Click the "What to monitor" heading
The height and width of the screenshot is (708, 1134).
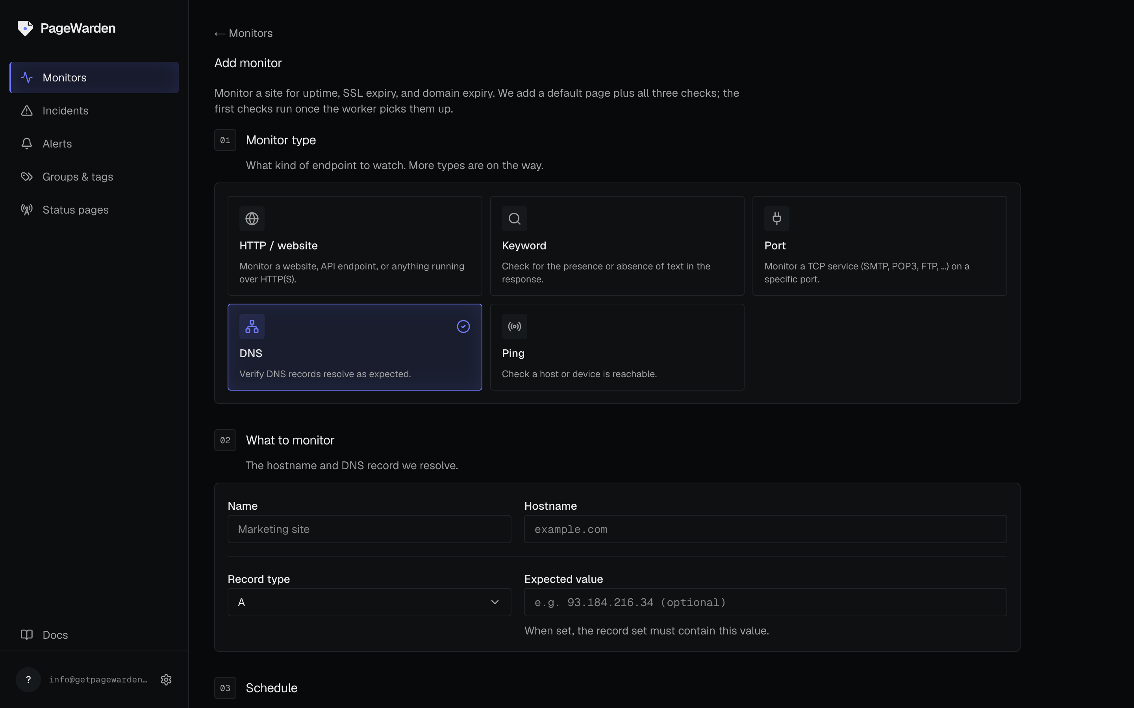290,440
